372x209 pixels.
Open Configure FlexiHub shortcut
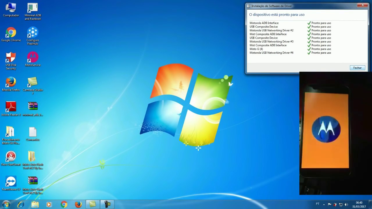coord(33,36)
